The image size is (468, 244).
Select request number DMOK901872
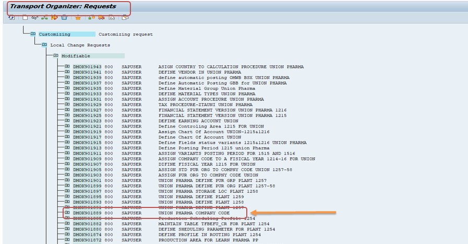[x=87, y=240]
